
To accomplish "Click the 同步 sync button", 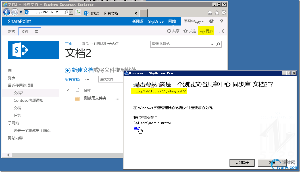I will 206,31.
